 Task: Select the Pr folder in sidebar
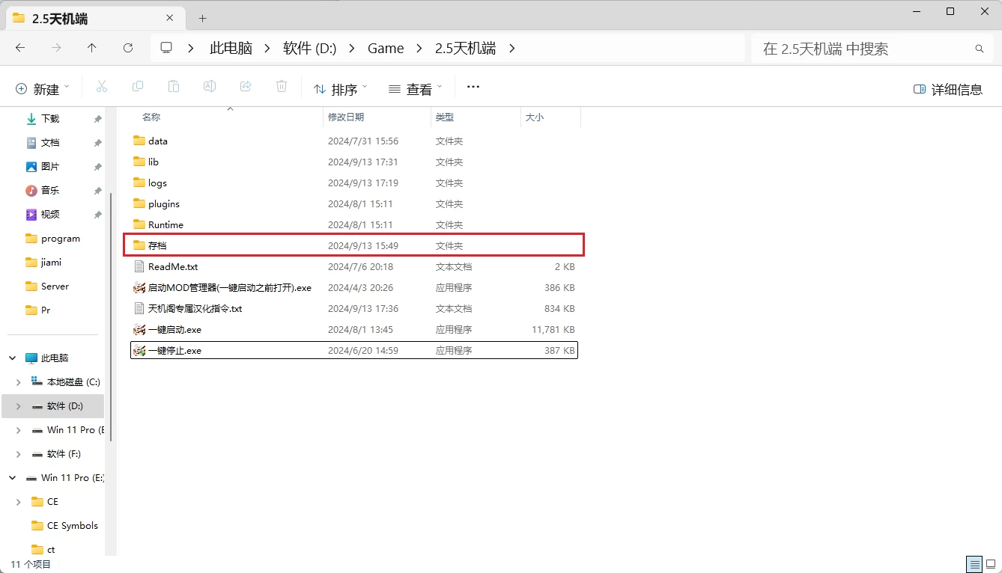pyautogui.click(x=46, y=310)
